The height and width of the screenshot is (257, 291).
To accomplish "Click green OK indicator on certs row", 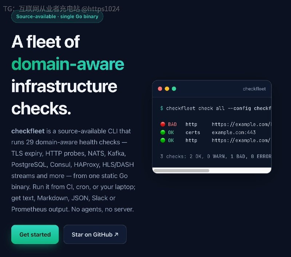I will pos(163,132).
